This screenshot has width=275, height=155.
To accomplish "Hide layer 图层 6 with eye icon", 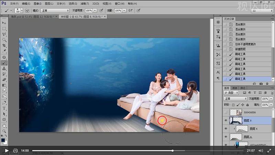I will point(226,128).
